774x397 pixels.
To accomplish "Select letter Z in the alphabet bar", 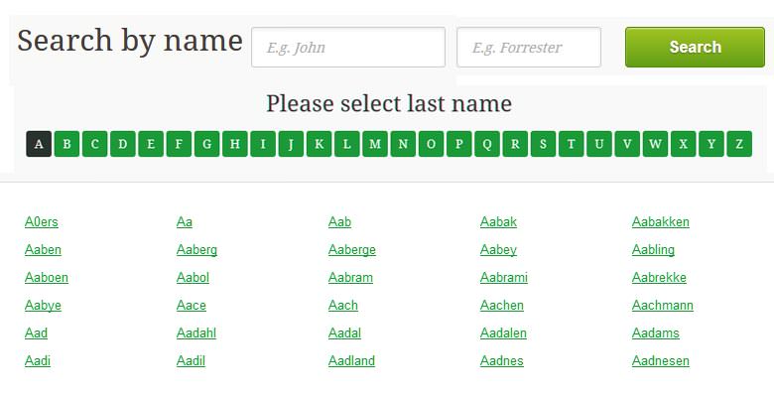I will click(739, 144).
